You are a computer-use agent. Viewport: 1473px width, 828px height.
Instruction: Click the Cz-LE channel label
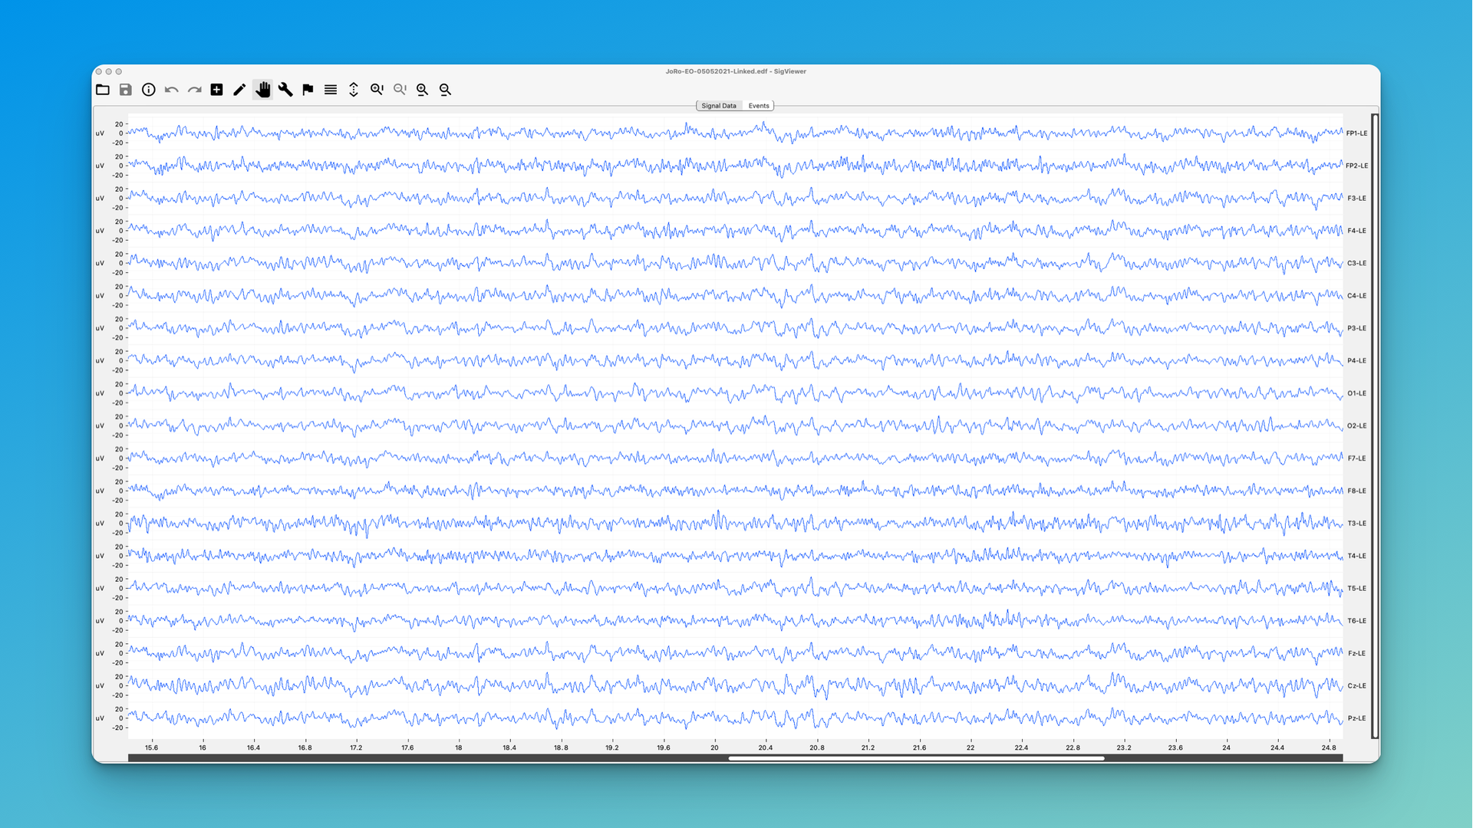click(1356, 686)
